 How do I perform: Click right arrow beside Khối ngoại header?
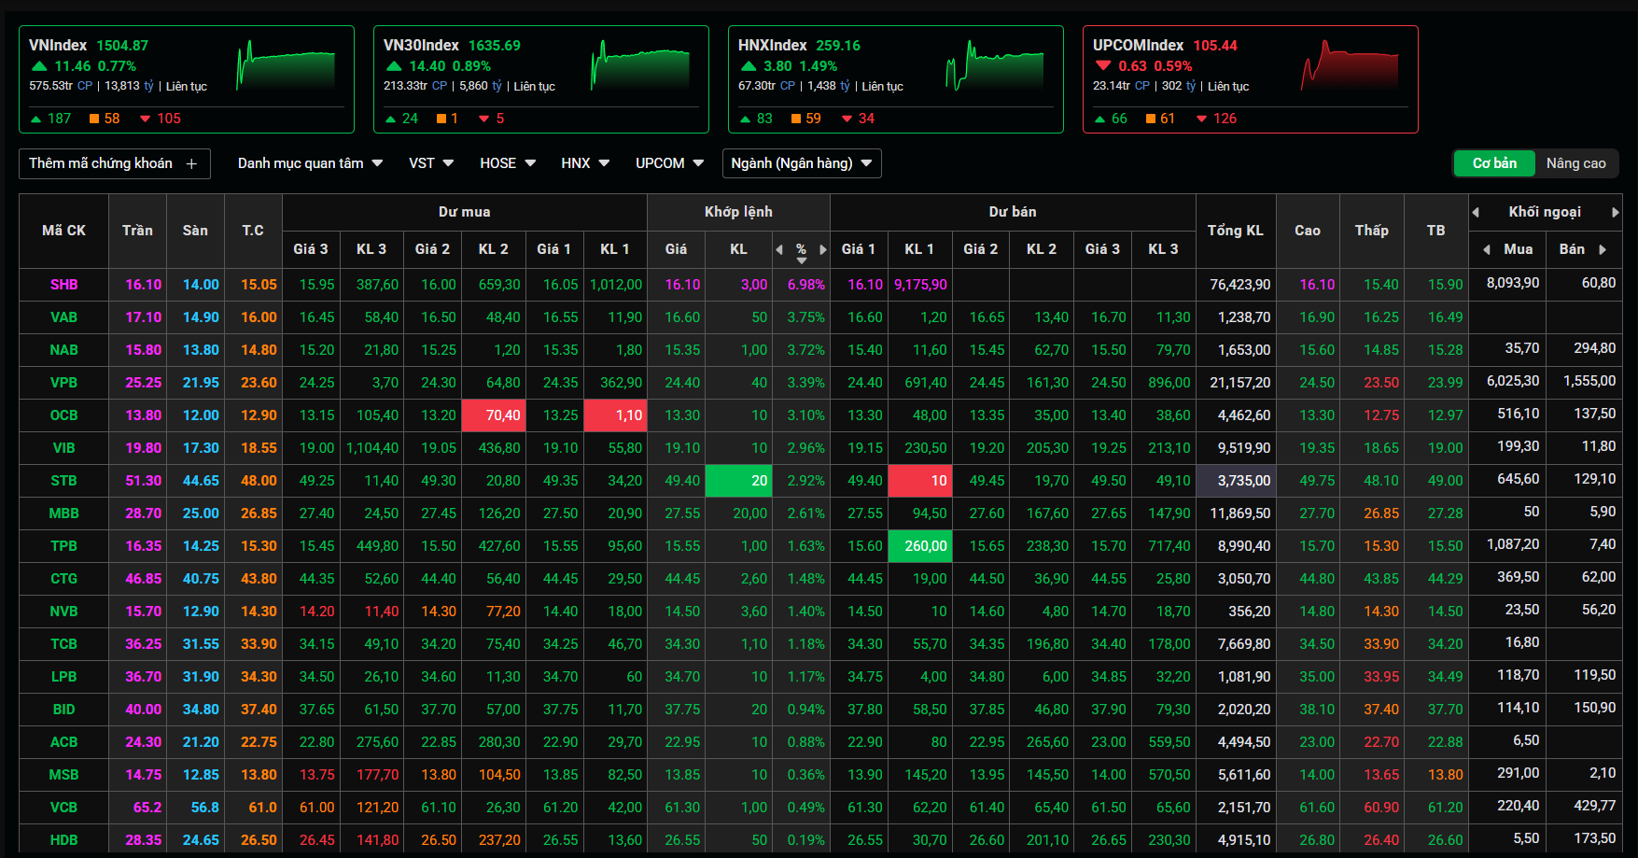point(1615,212)
